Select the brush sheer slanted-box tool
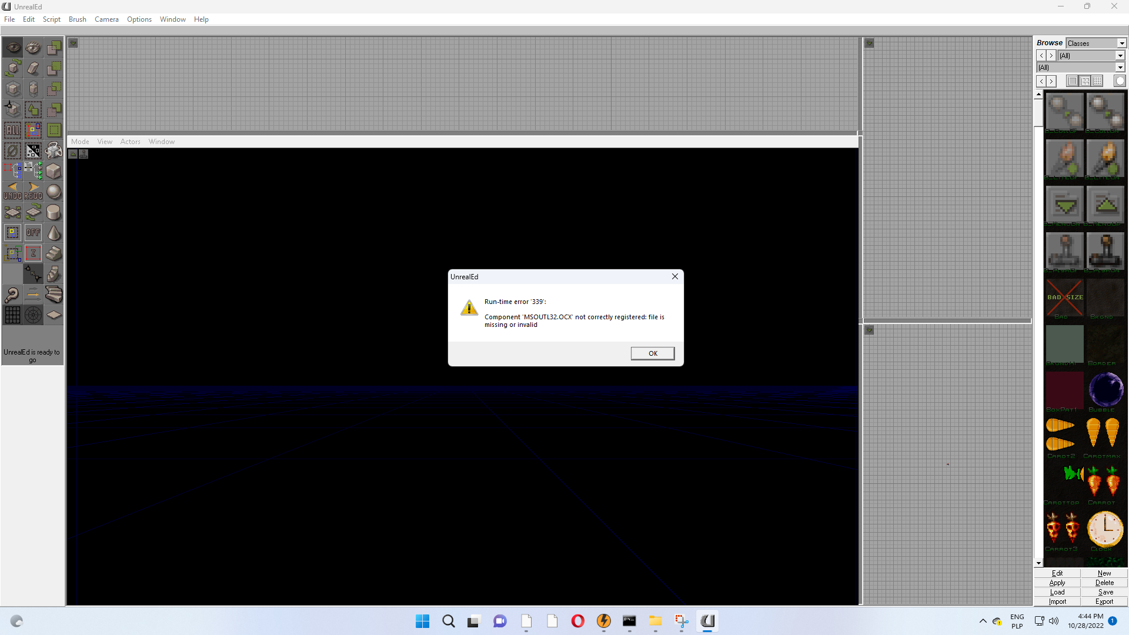1129x635 pixels. click(x=34, y=68)
